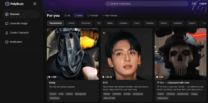The height and width of the screenshot is (103, 208).
Task: Click the Gentle tag
Action: [127, 94]
